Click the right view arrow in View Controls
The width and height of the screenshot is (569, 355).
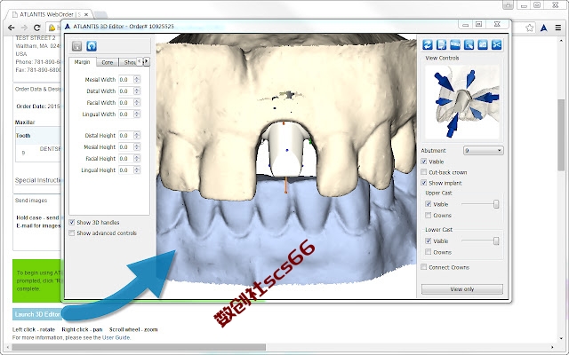click(x=488, y=98)
